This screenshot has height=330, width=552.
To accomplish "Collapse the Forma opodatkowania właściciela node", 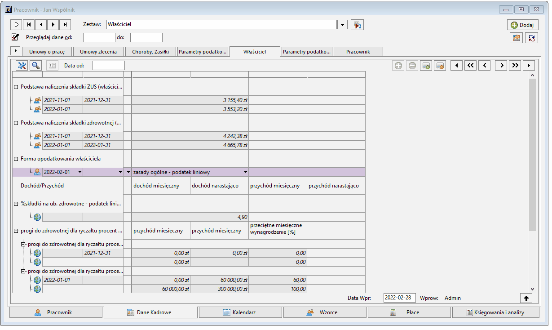I will coord(16,159).
